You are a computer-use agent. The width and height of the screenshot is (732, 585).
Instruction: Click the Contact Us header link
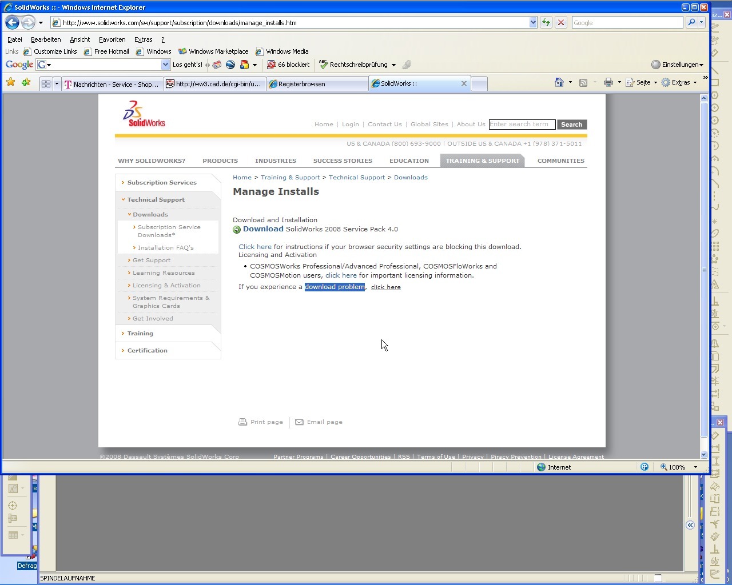[x=385, y=125]
